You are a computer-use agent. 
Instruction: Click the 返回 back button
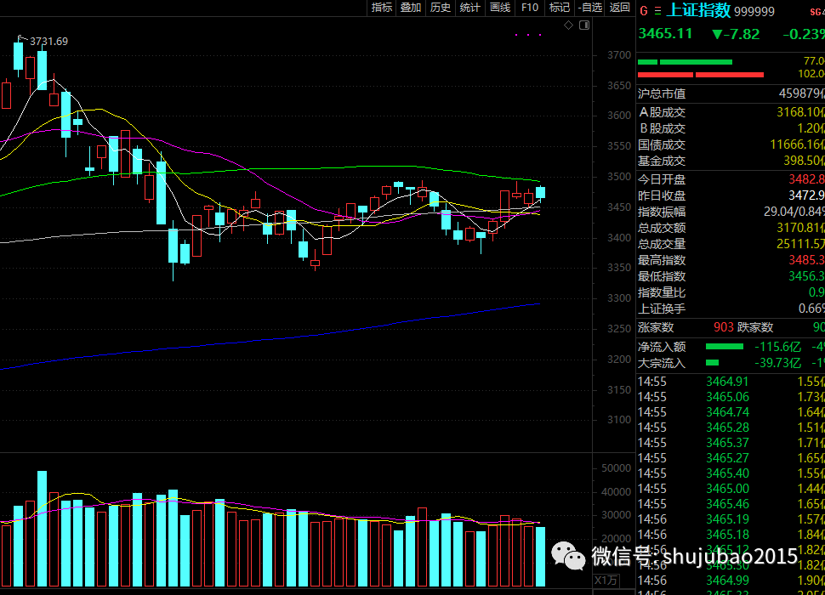619,8
